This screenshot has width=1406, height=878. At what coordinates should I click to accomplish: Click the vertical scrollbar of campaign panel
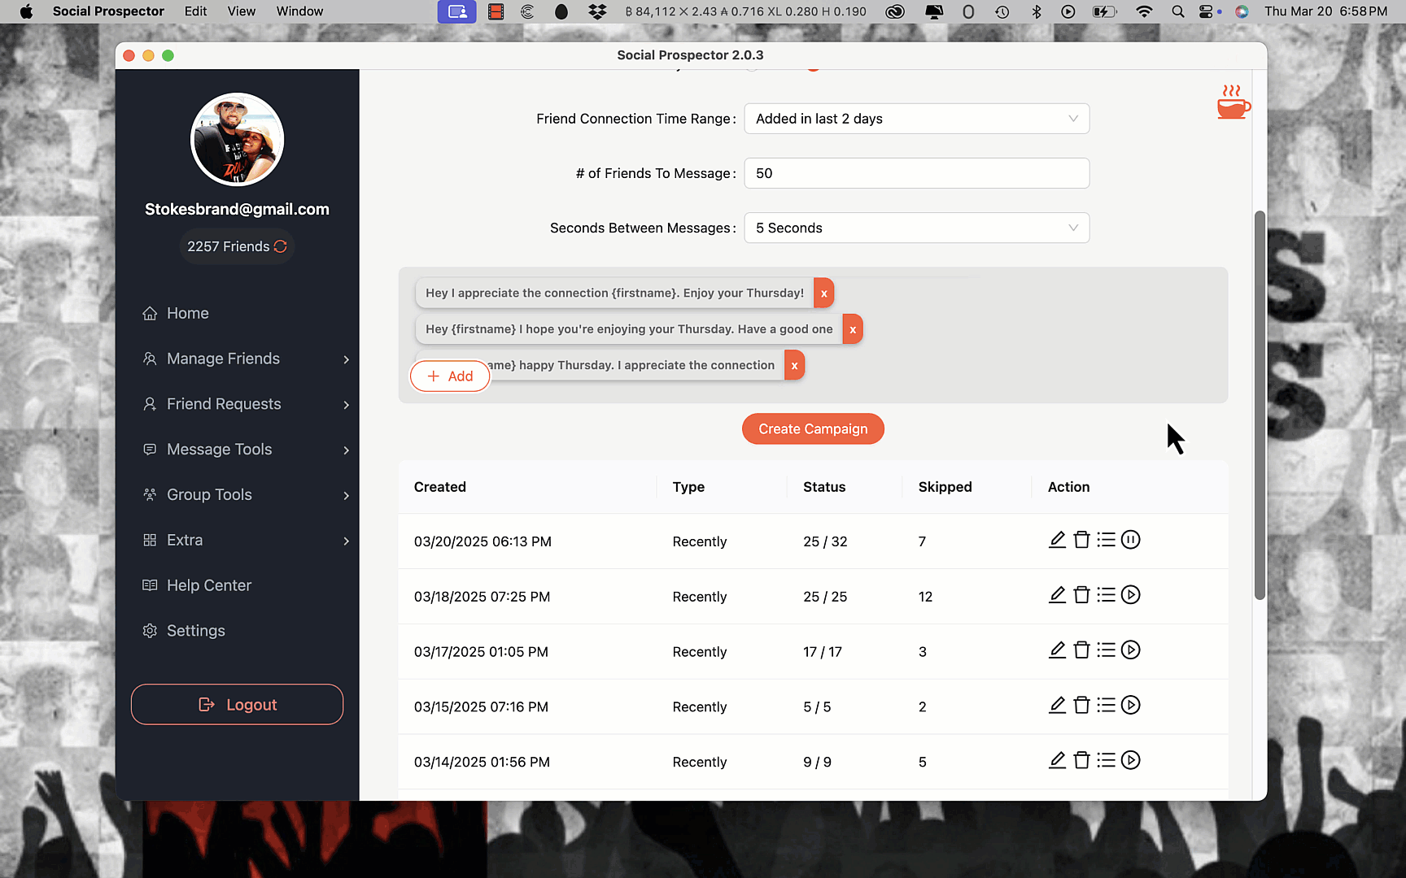coord(1260,406)
